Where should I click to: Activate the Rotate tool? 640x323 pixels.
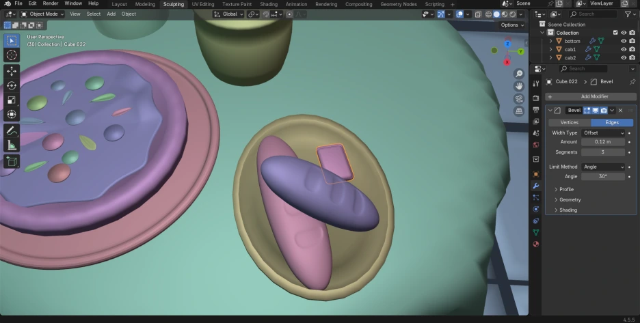pyautogui.click(x=12, y=85)
